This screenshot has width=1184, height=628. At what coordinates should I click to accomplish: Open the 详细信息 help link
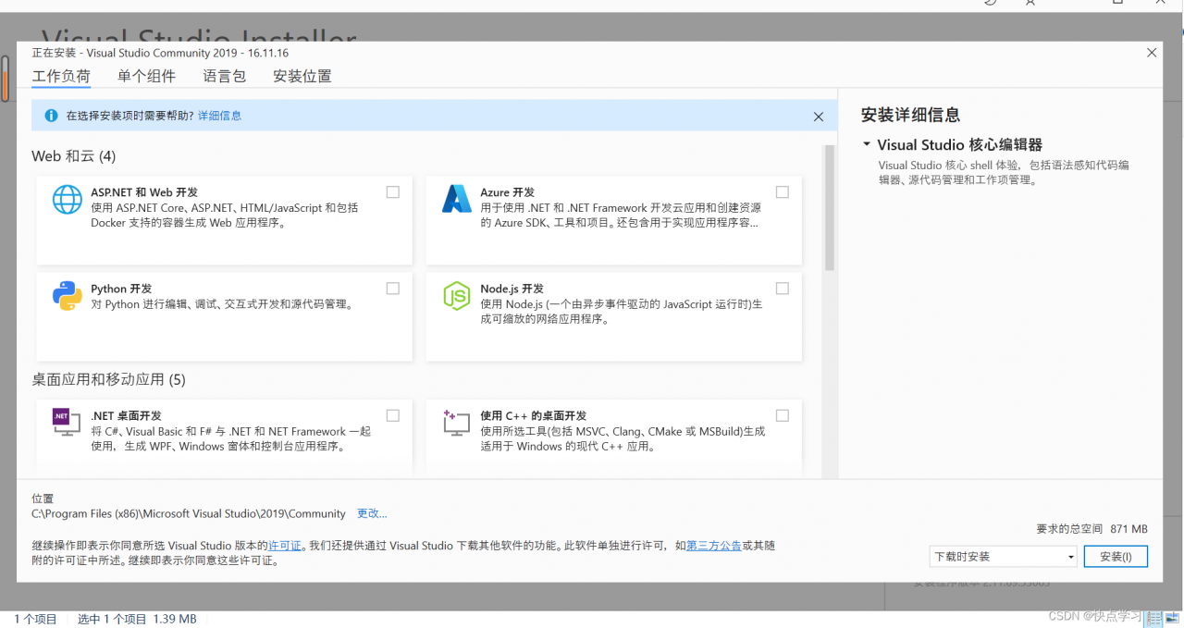[219, 116]
